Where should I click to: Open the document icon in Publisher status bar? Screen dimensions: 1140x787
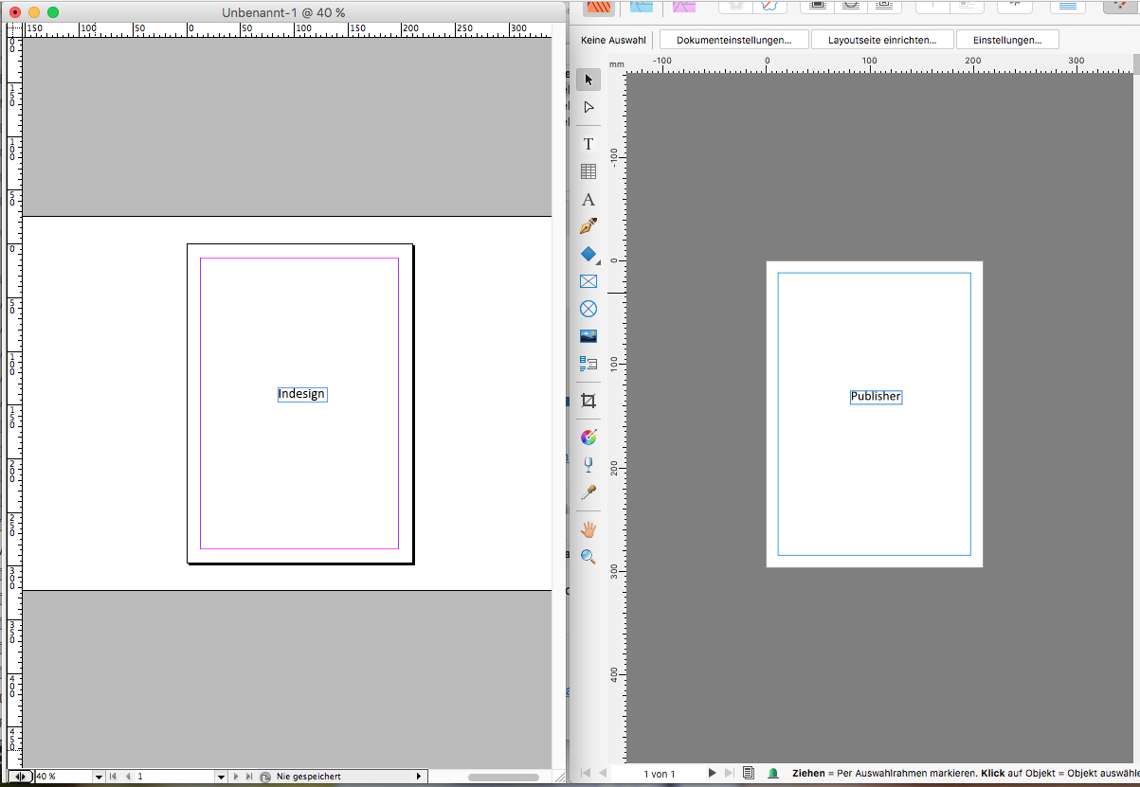click(749, 774)
